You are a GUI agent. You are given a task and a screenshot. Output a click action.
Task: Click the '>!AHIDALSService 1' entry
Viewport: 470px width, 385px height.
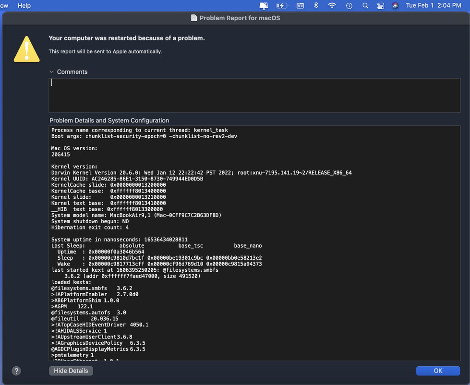tap(79, 331)
